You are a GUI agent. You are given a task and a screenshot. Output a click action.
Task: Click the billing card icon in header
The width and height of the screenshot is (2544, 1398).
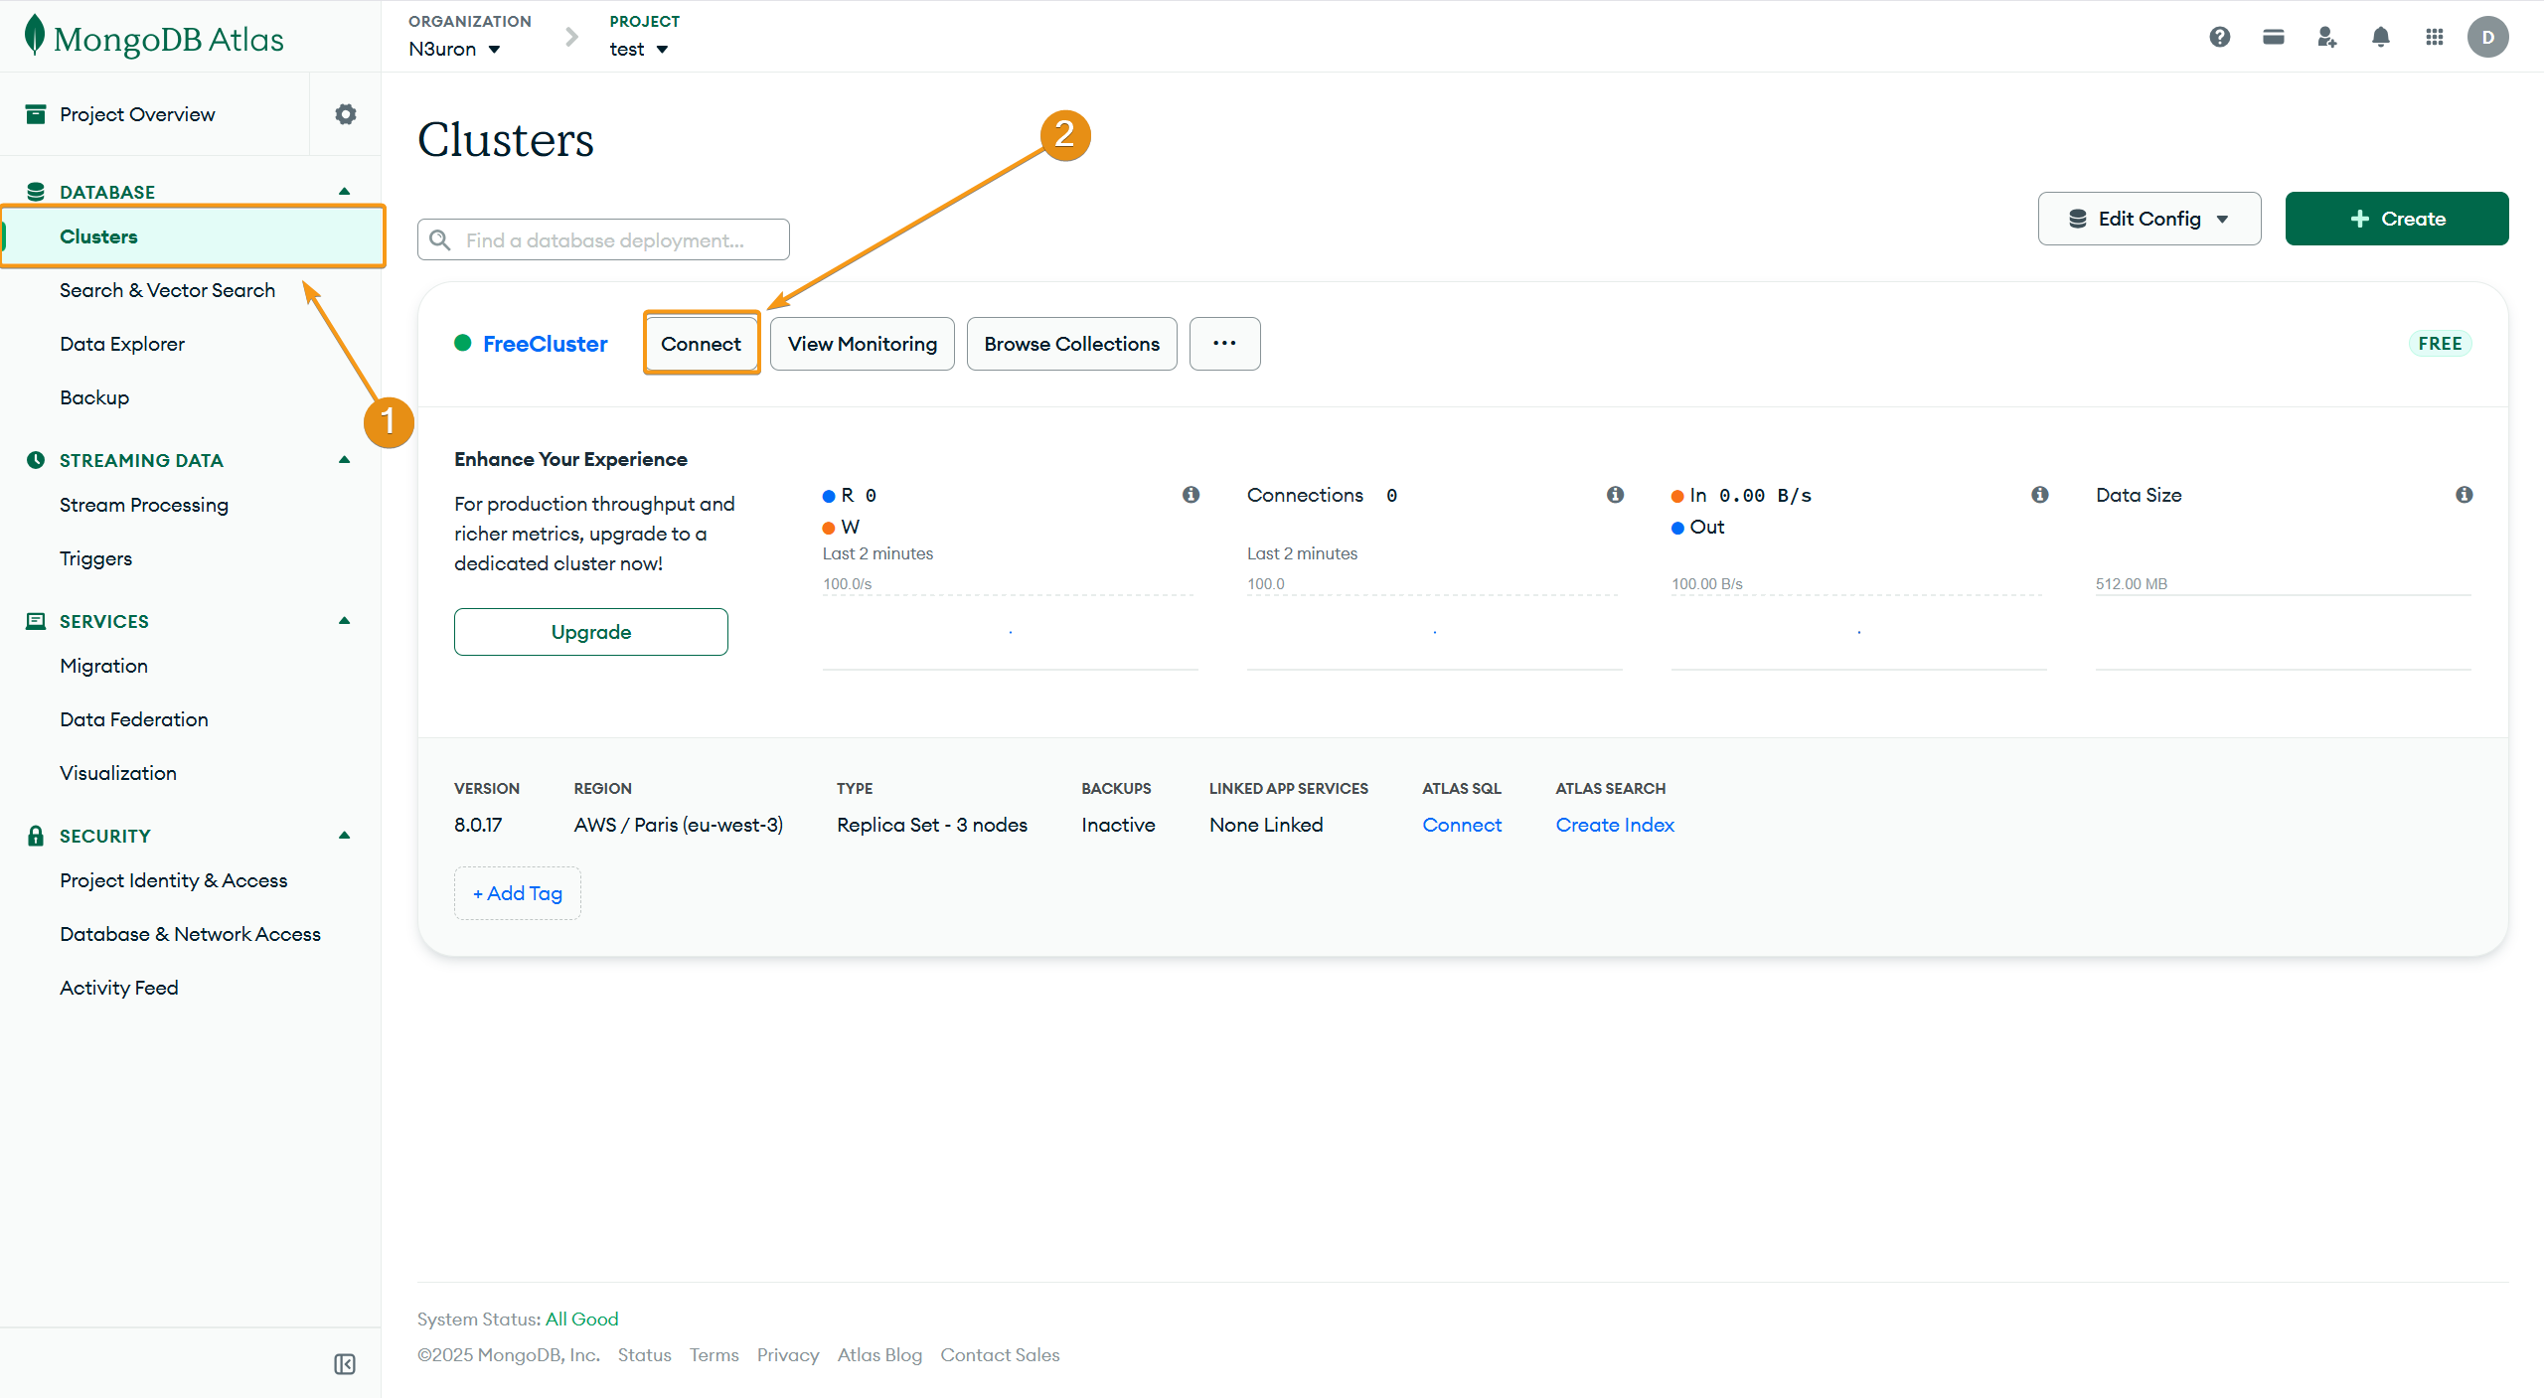coord(2273,37)
